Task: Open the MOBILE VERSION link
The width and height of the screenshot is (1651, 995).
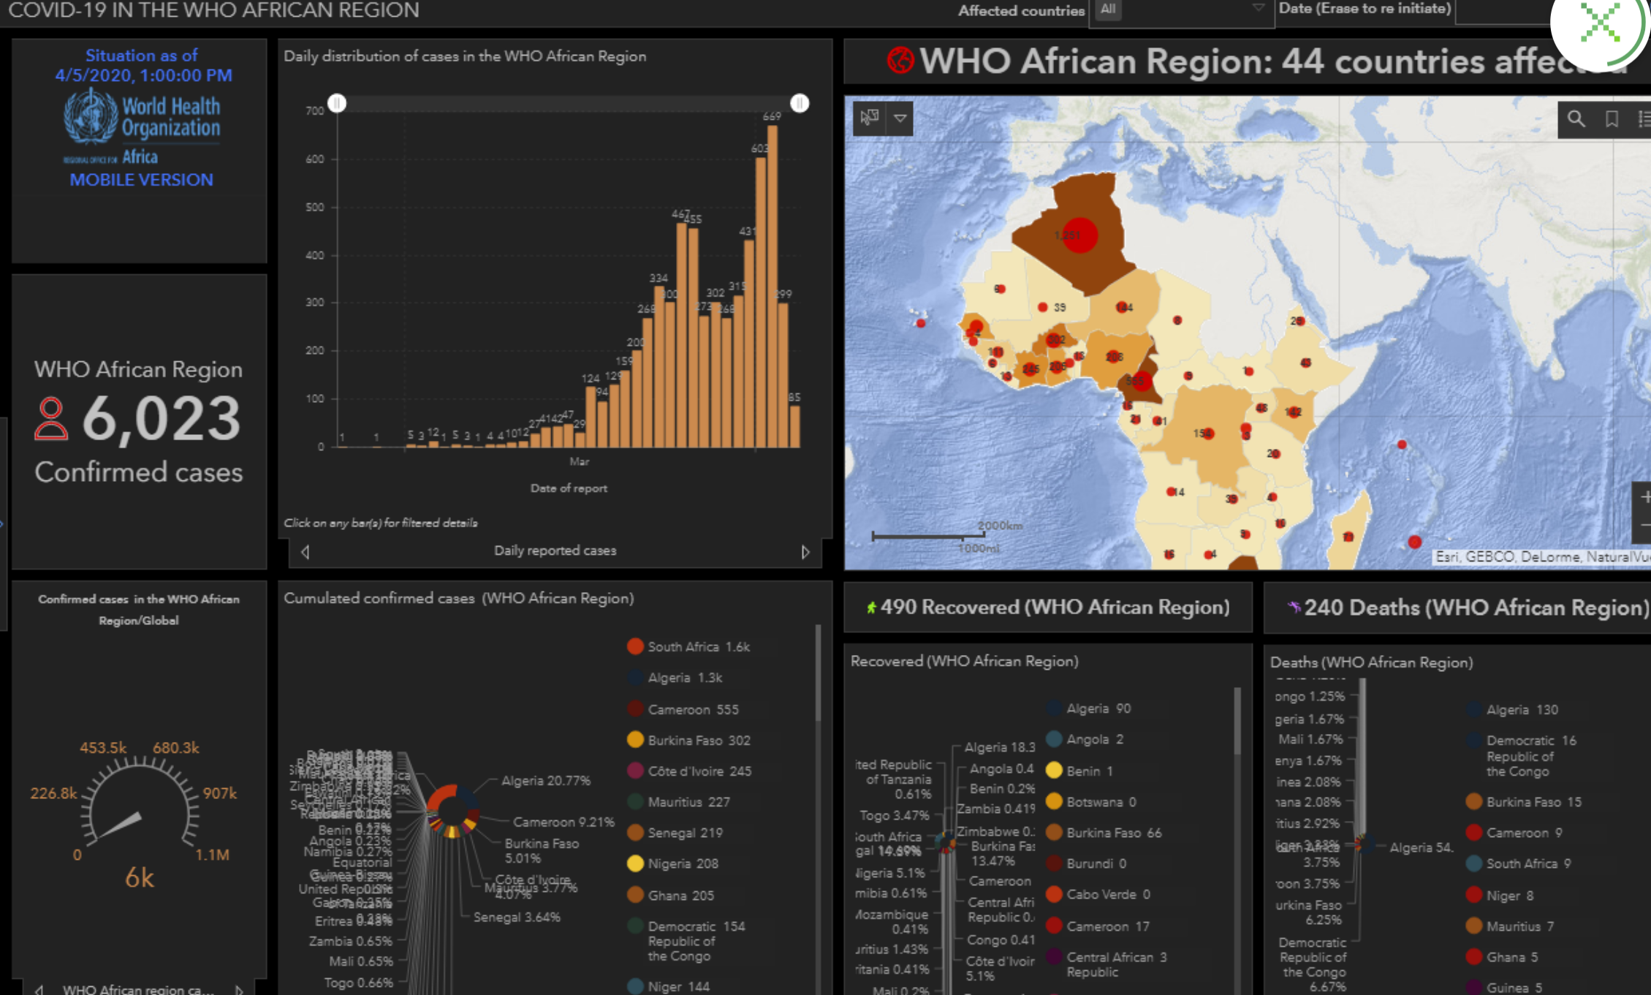Action: coord(141,180)
